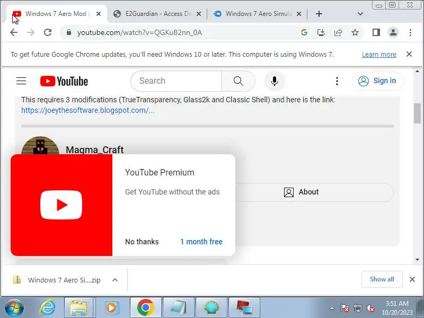Click the address bar URL
Screen dimensions: 424x318
click(x=139, y=32)
